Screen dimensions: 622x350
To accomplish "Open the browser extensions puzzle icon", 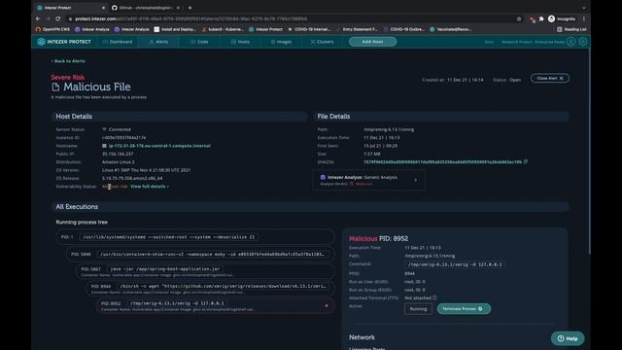I will click(541, 18).
